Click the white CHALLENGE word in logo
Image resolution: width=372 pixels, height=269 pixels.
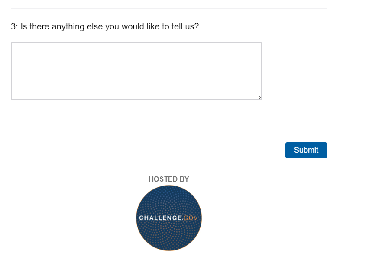point(160,218)
